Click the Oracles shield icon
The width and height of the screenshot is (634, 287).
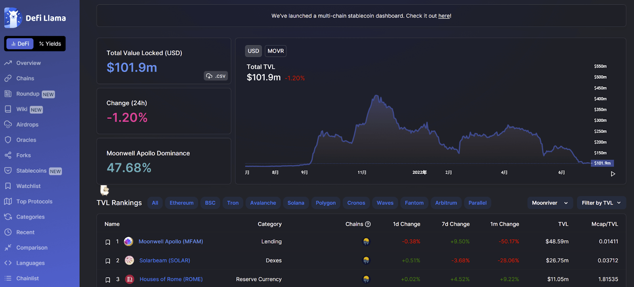(x=8, y=140)
